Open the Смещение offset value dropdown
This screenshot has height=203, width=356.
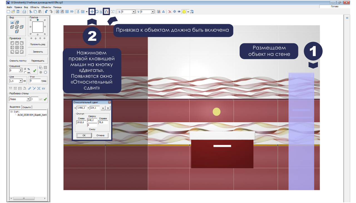[21, 70]
